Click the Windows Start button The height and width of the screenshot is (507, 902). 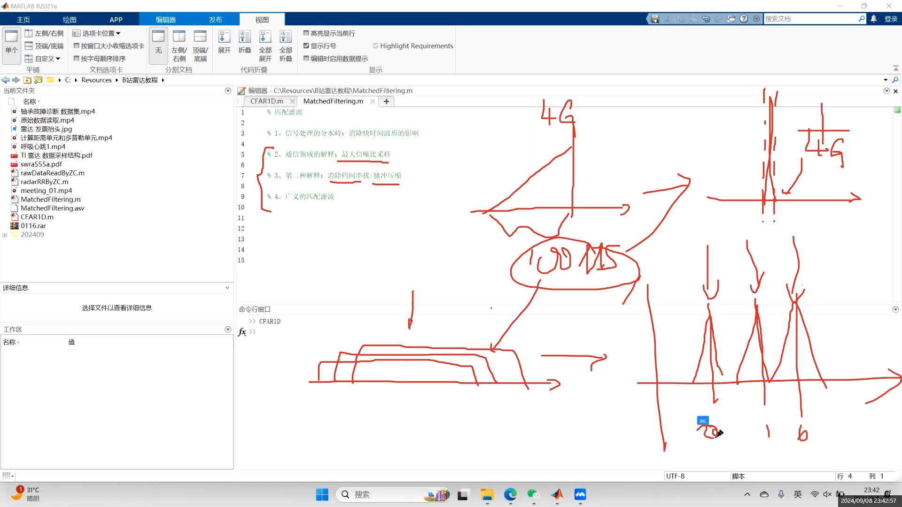point(322,494)
